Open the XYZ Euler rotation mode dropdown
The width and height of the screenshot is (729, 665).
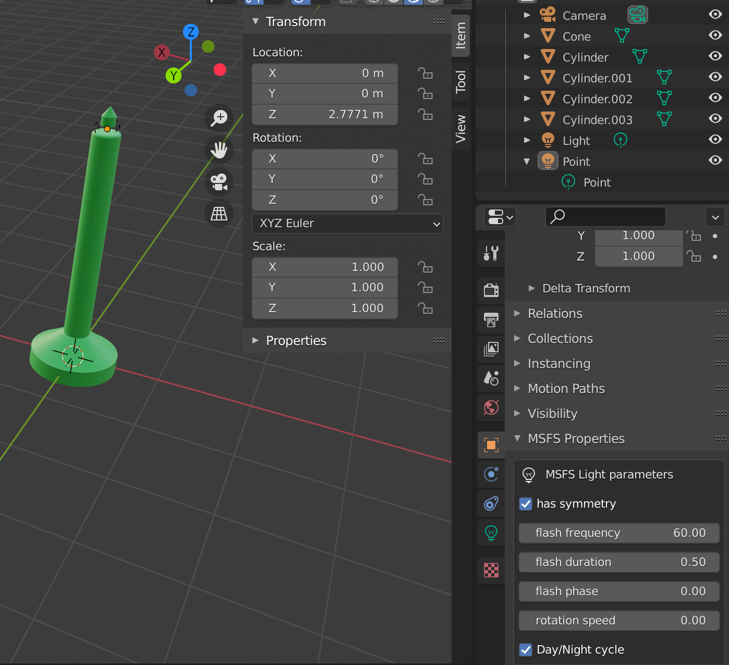coord(347,224)
